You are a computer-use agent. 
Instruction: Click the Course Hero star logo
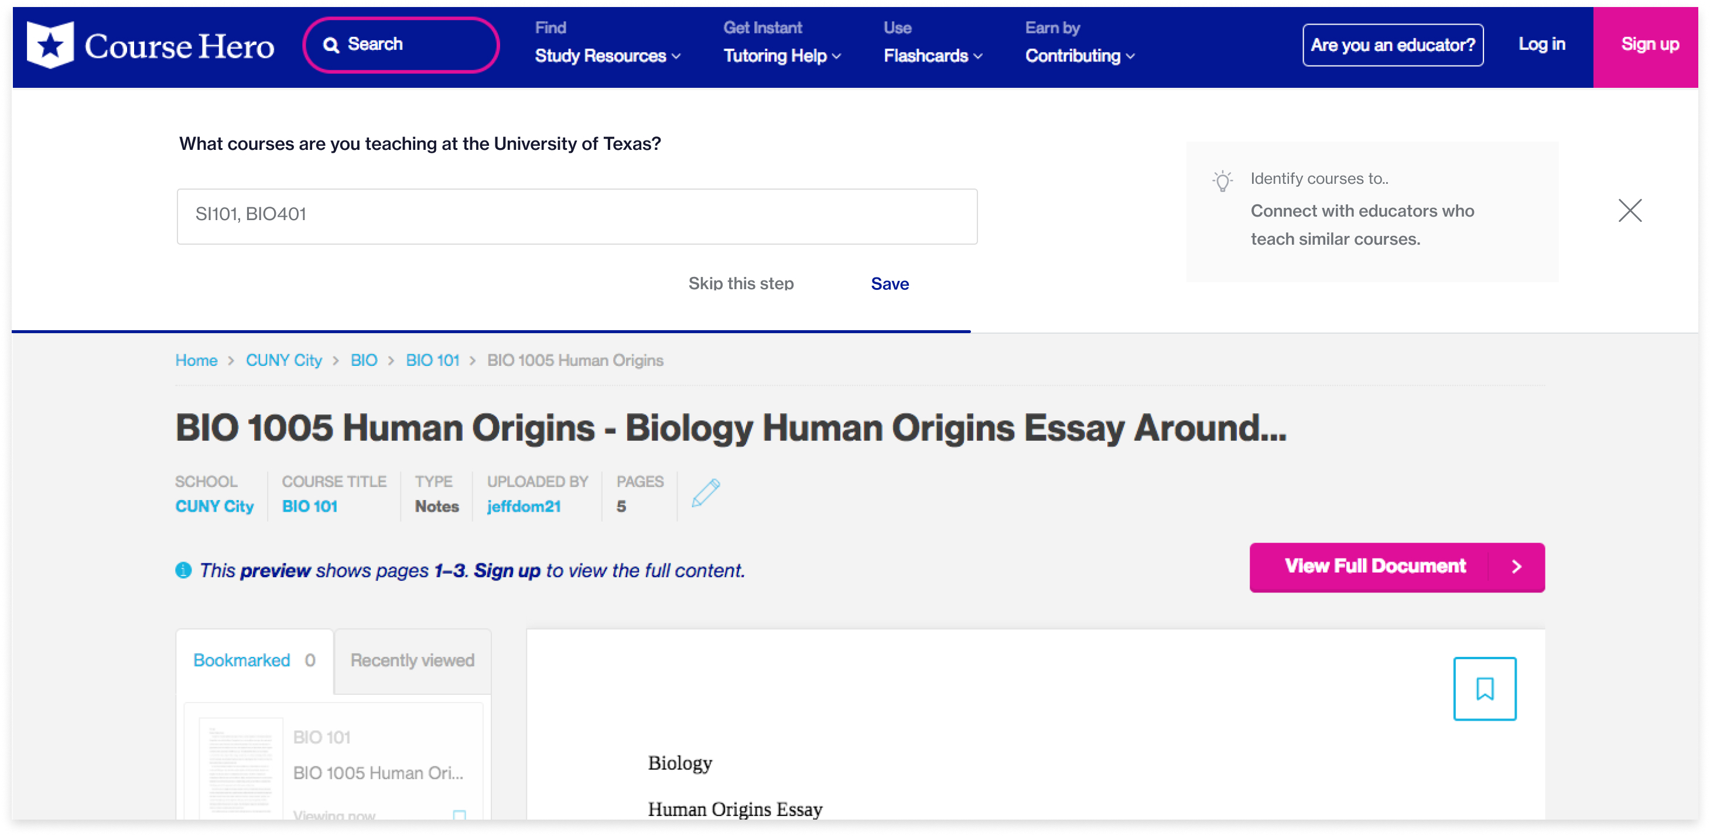pos(50,45)
